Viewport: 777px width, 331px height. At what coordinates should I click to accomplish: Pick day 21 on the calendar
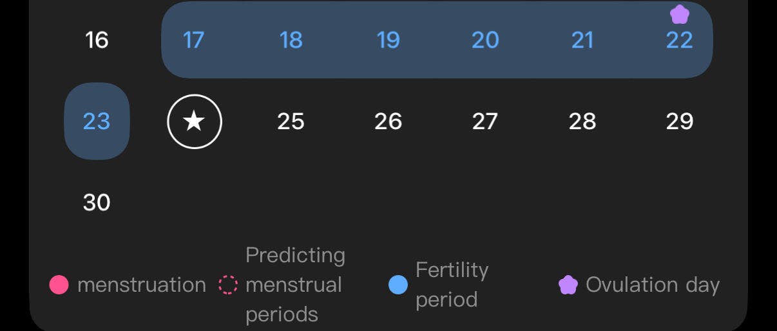click(x=582, y=40)
